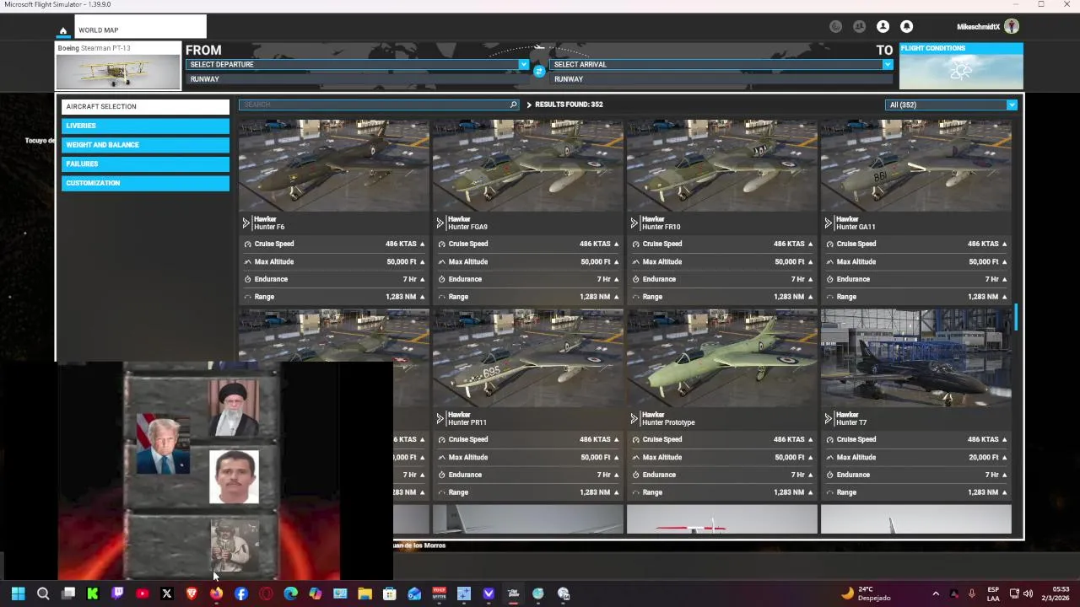Expand the SELECT DEPARTURE dropdown arrow
This screenshot has width=1080, height=607.
tap(523, 64)
